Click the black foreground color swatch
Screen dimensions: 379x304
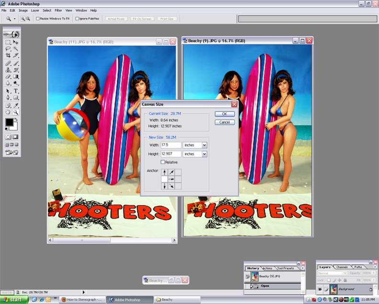[9, 122]
